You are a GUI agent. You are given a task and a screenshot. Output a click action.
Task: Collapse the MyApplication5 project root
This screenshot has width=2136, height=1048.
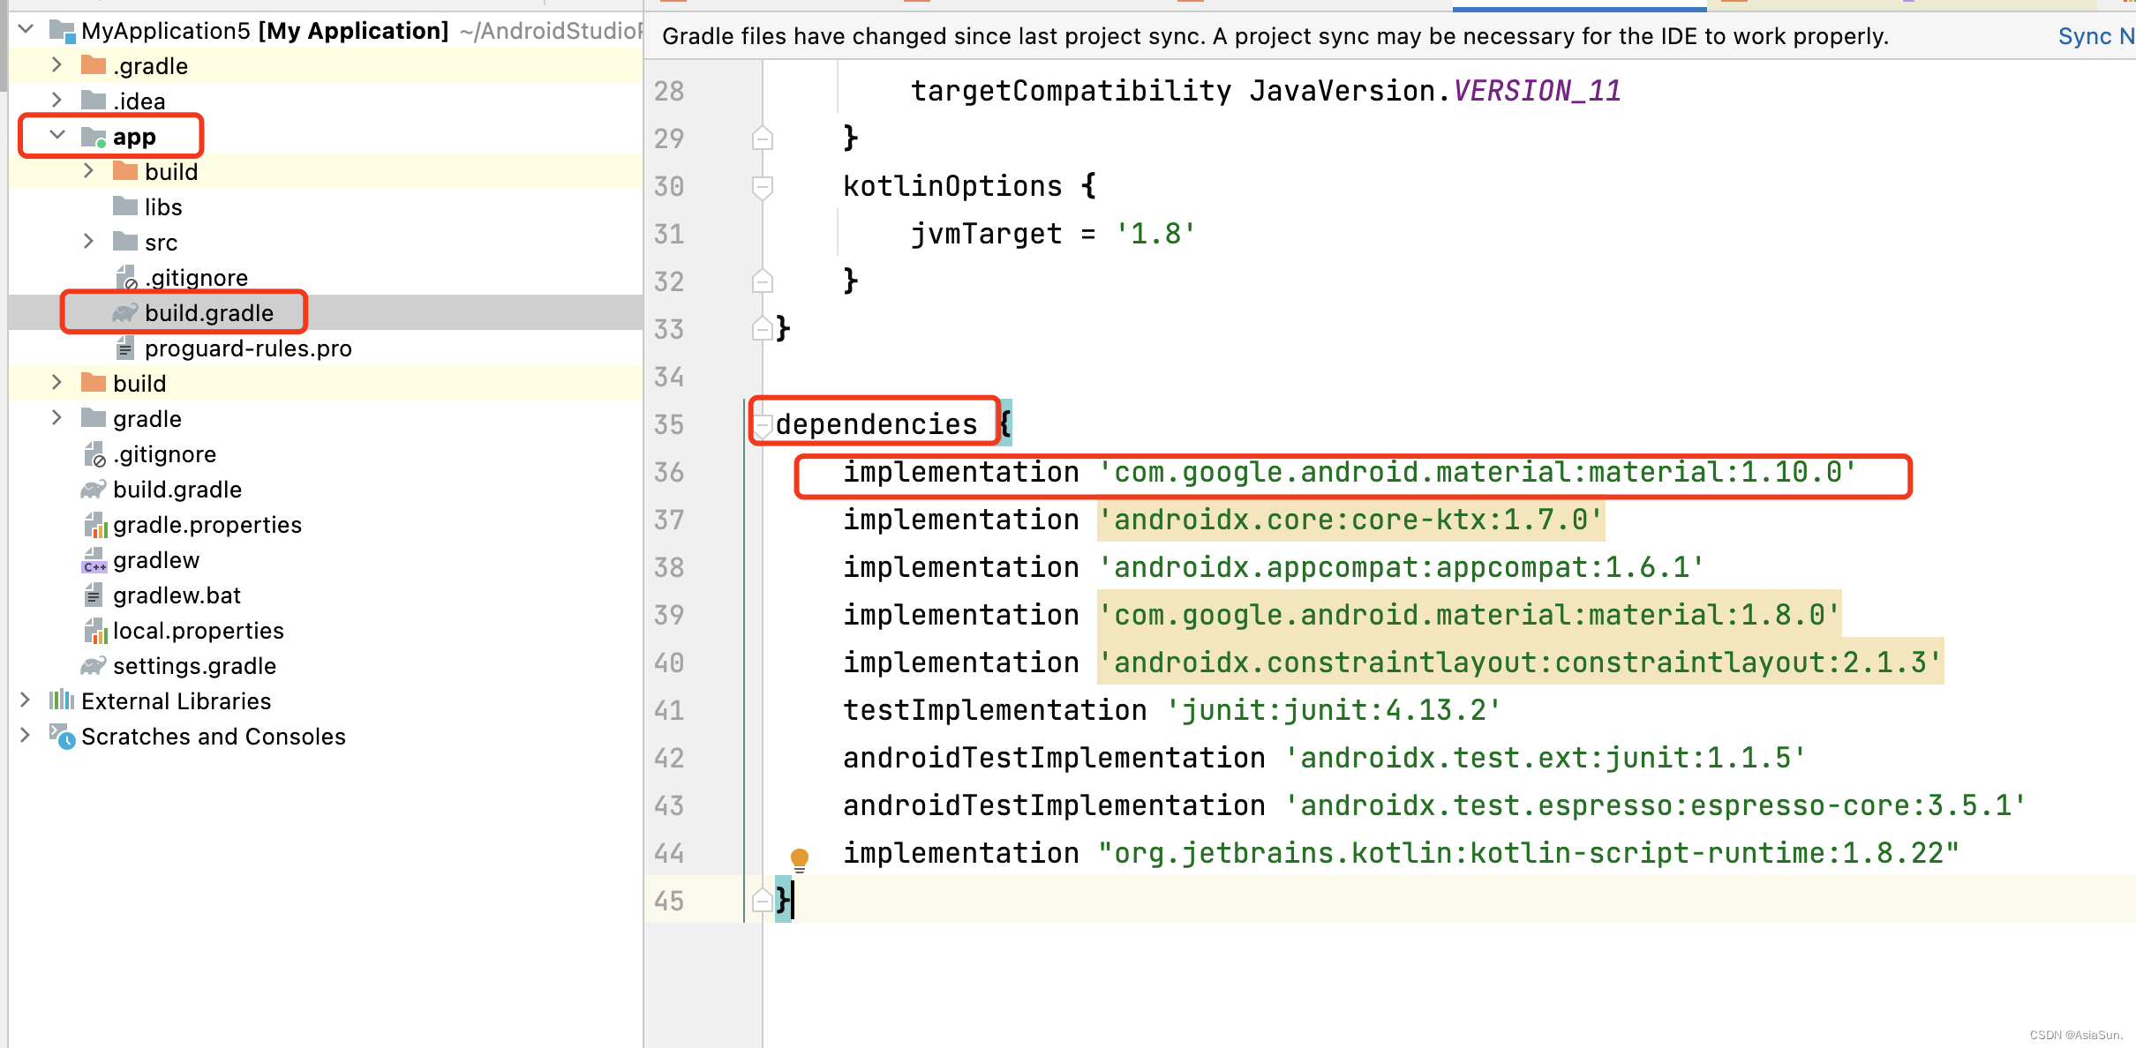26,30
